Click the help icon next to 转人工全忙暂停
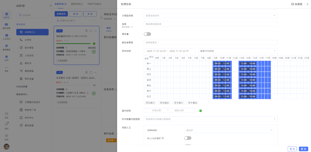Screen dimensions: 311x152 coord(163,138)
